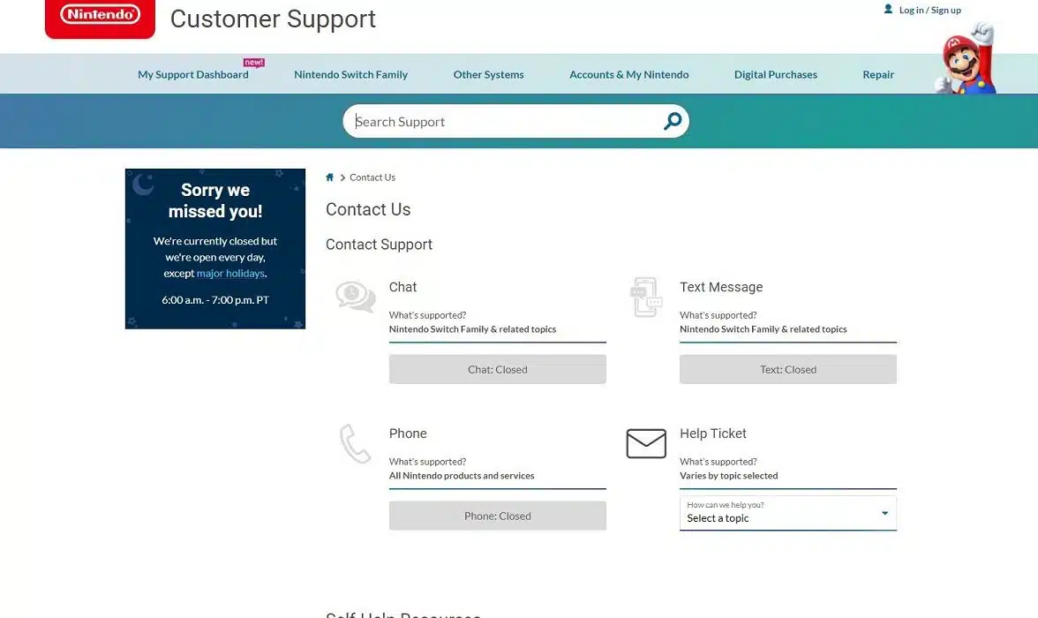Open Digital Purchases navigation item

[x=775, y=75]
